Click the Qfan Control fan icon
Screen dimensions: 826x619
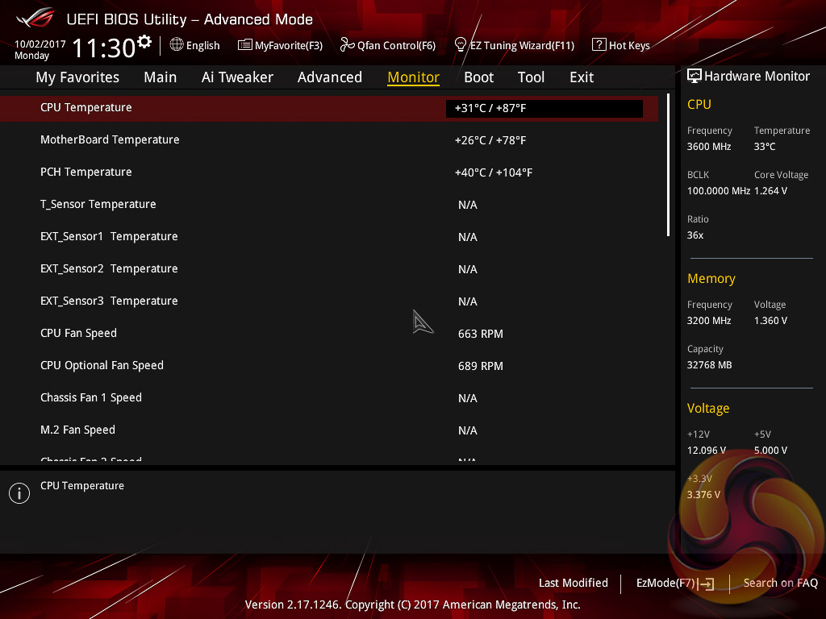[x=347, y=45]
